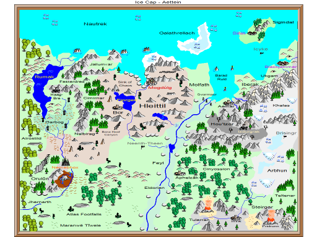This screenshot has height=237, width=317.
Task: Click the volcano icon above Fridrunn
Action: [271, 217]
